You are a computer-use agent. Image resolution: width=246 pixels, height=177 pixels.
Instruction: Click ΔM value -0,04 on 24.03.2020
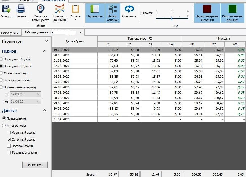click(x=235, y=77)
